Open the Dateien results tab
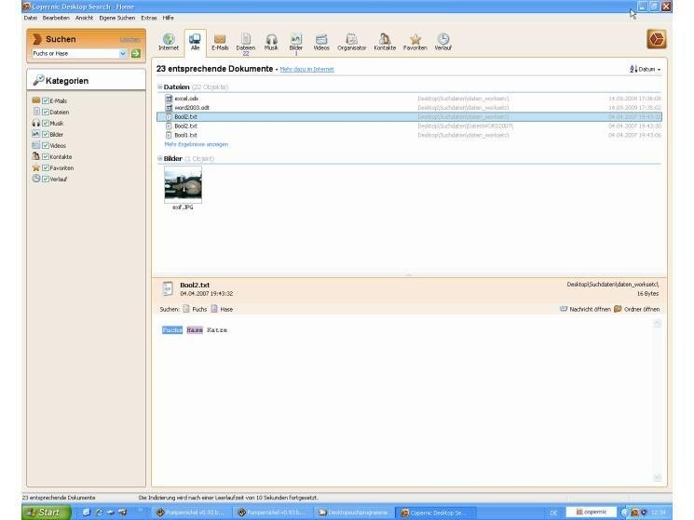694x520 pixels. coord(246,44)
